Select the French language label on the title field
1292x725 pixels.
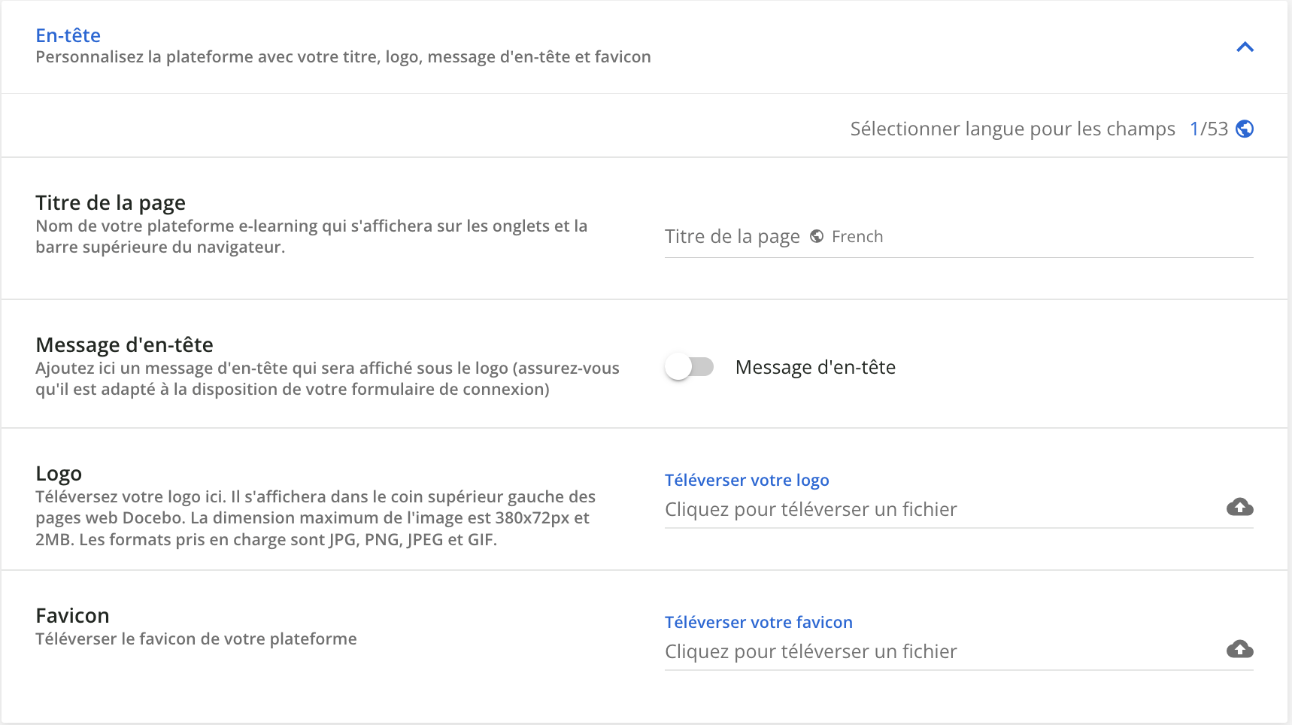pos(858,236)
